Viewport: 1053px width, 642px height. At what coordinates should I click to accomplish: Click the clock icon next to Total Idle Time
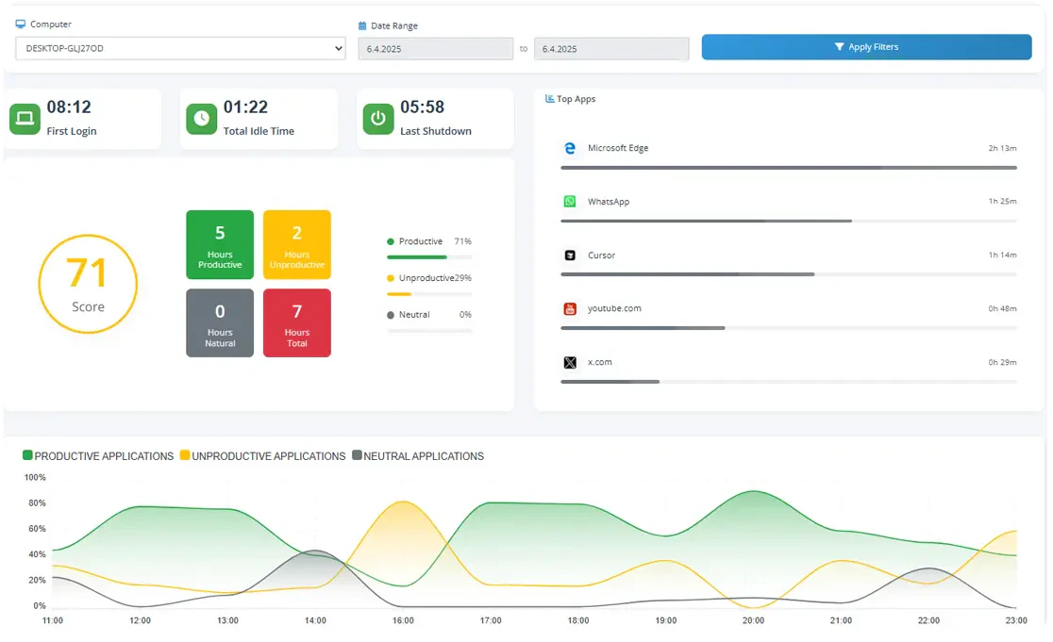[201, 120]
